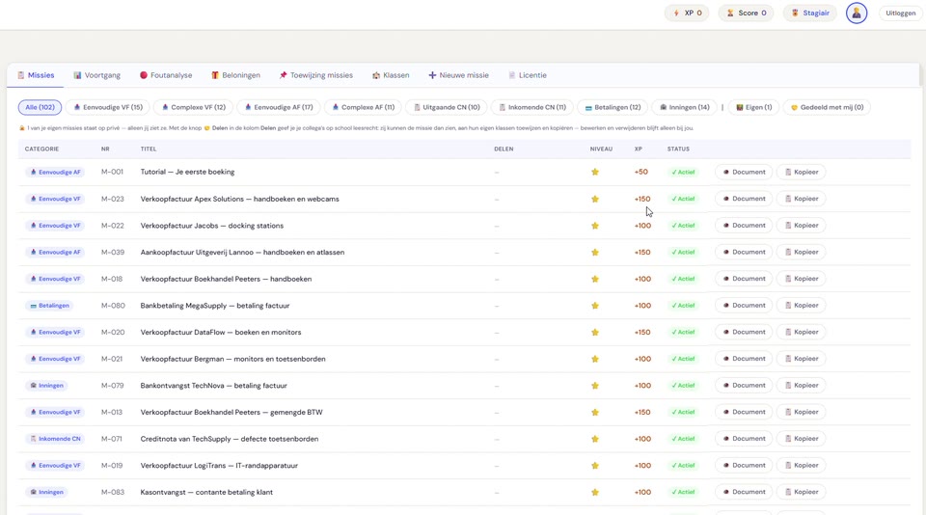The height and width of the screenshot is (515, 926).
Task: Click mission number M-021
Action: [x=113, y=359]
